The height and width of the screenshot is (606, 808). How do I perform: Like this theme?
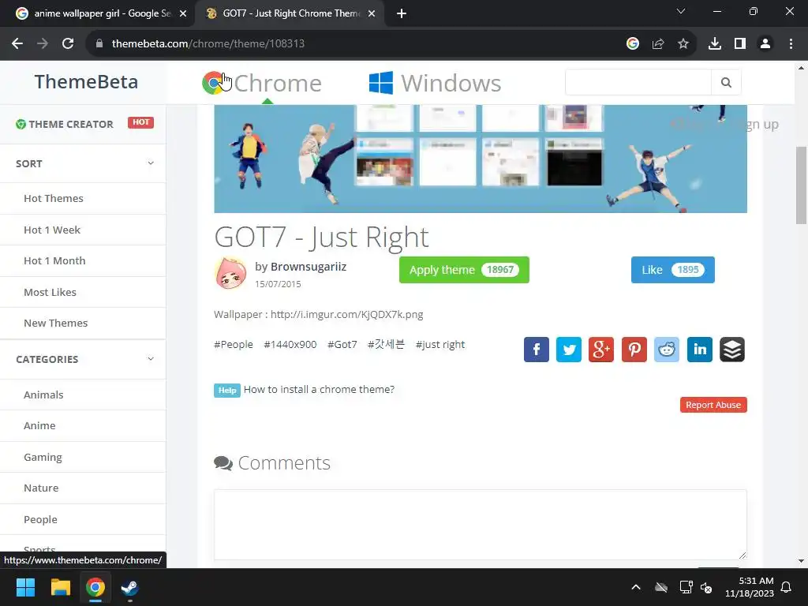(672, 270)
